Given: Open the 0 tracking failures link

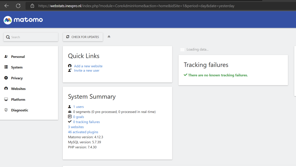Looking at the screenshot, I should click(86, 122).
